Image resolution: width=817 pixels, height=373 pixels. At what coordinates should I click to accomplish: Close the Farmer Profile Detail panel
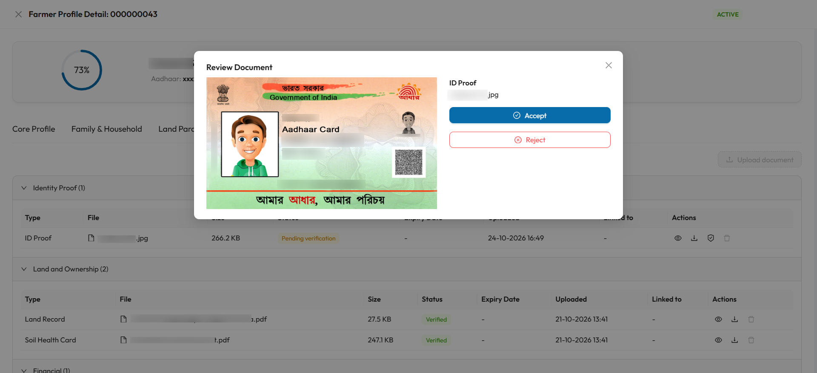18,14
